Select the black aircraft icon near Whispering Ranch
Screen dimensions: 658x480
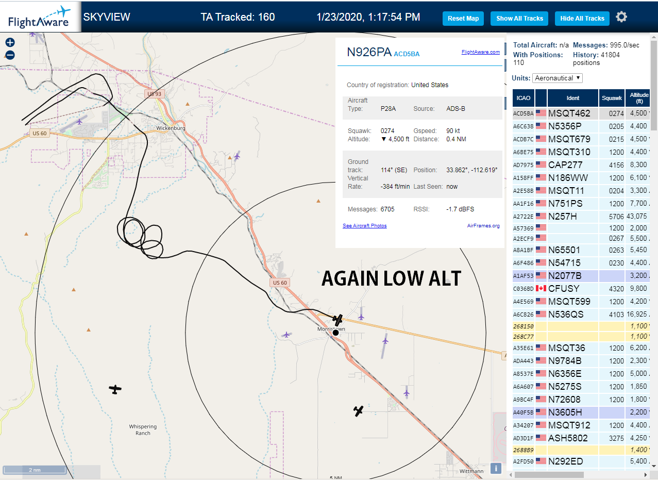[115, 389]
